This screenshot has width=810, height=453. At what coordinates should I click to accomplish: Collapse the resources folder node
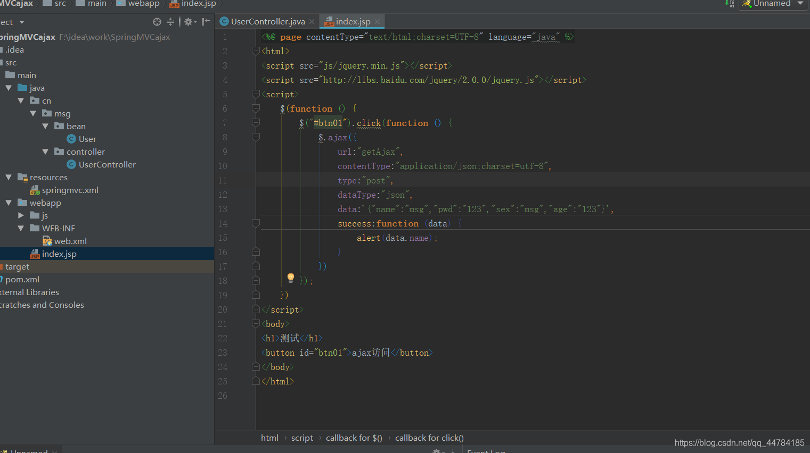point(9,178)
